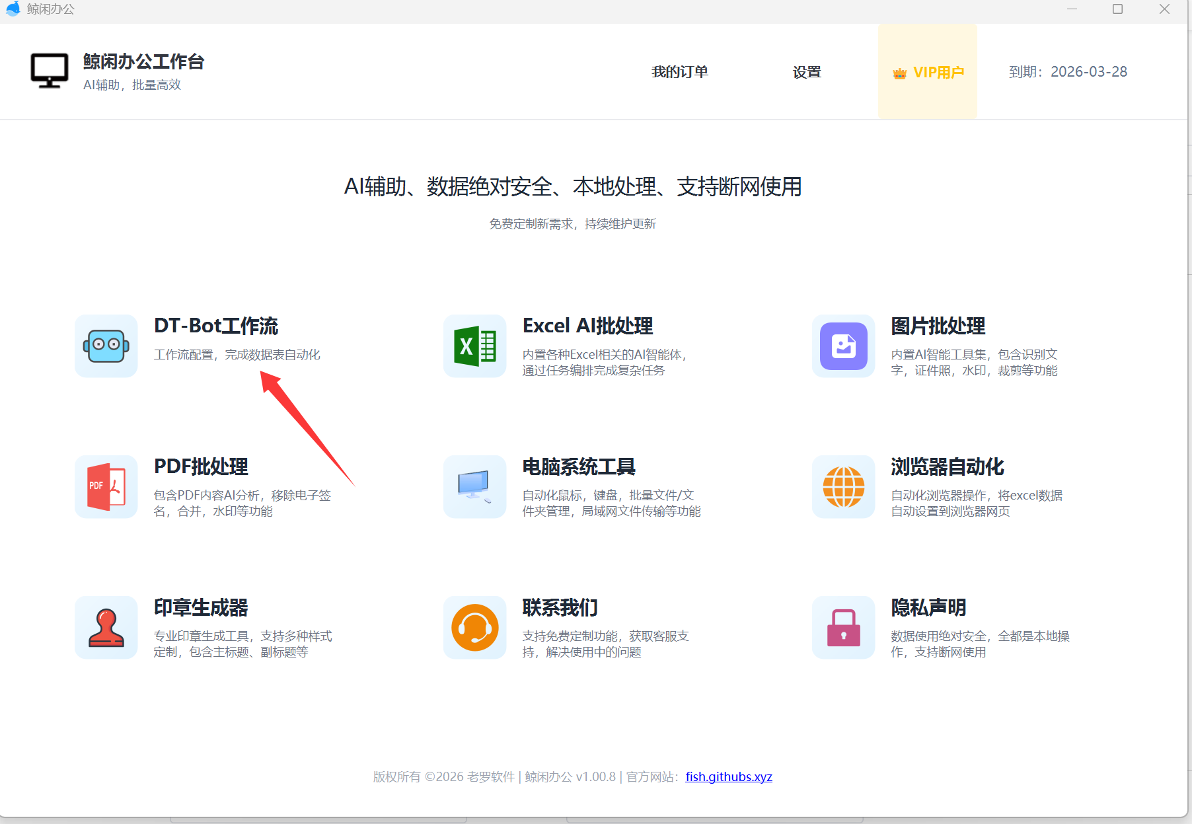Click the DT-Bot工作流 title text
1192x824 pixels.
pos(216,326)
